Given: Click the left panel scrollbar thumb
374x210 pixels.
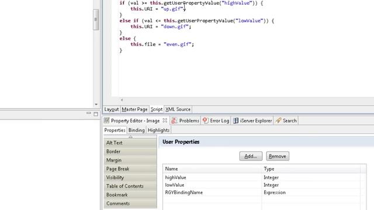Looking at the screenshot, I should pos(96,19).
